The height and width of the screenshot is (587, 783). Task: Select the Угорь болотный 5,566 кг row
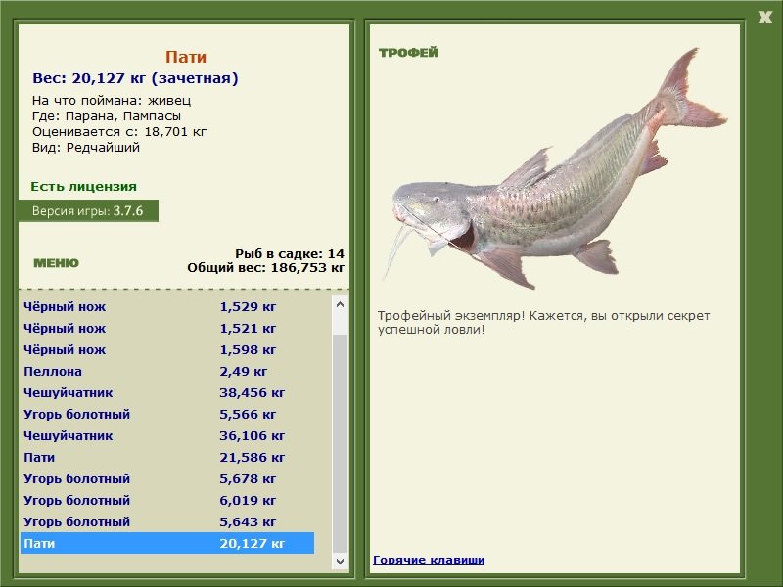point(167,414)
